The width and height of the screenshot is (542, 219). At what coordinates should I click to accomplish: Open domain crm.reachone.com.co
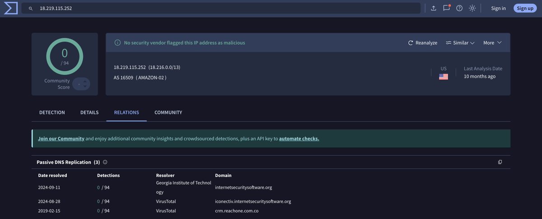point(237,210)
